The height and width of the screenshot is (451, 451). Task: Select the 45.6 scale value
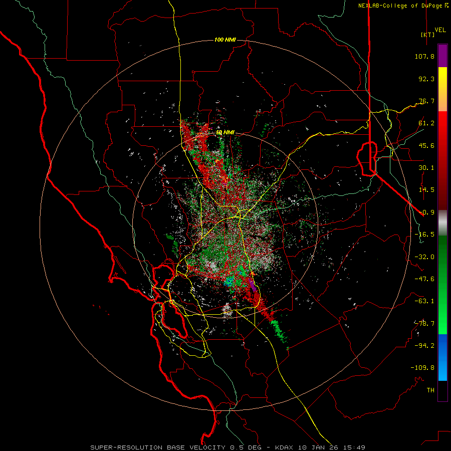[426, 145]
